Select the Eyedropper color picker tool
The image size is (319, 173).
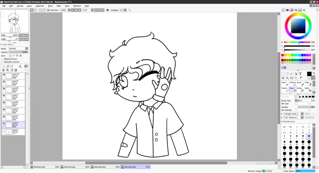tap(300, 78)
